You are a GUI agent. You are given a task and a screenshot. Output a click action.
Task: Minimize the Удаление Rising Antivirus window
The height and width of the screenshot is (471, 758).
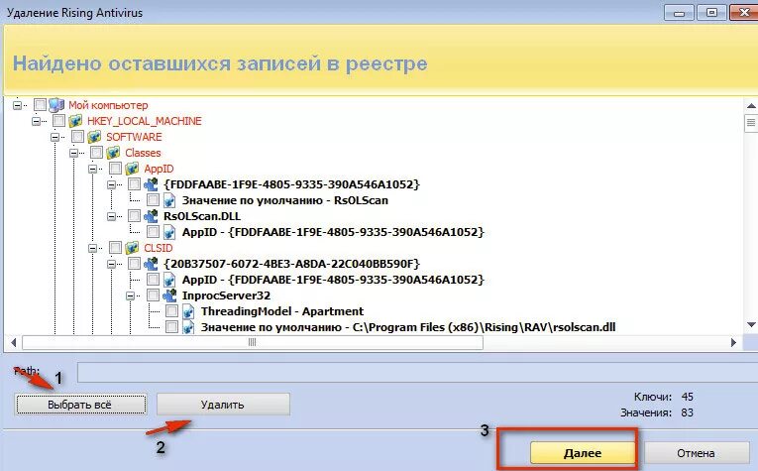(x=679, y=12)
